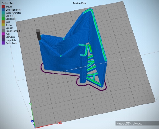This screenshot has width=159, height=129.
Task: Click the 'Feature Type' legend heading
Action: click(x=8, y=3)
